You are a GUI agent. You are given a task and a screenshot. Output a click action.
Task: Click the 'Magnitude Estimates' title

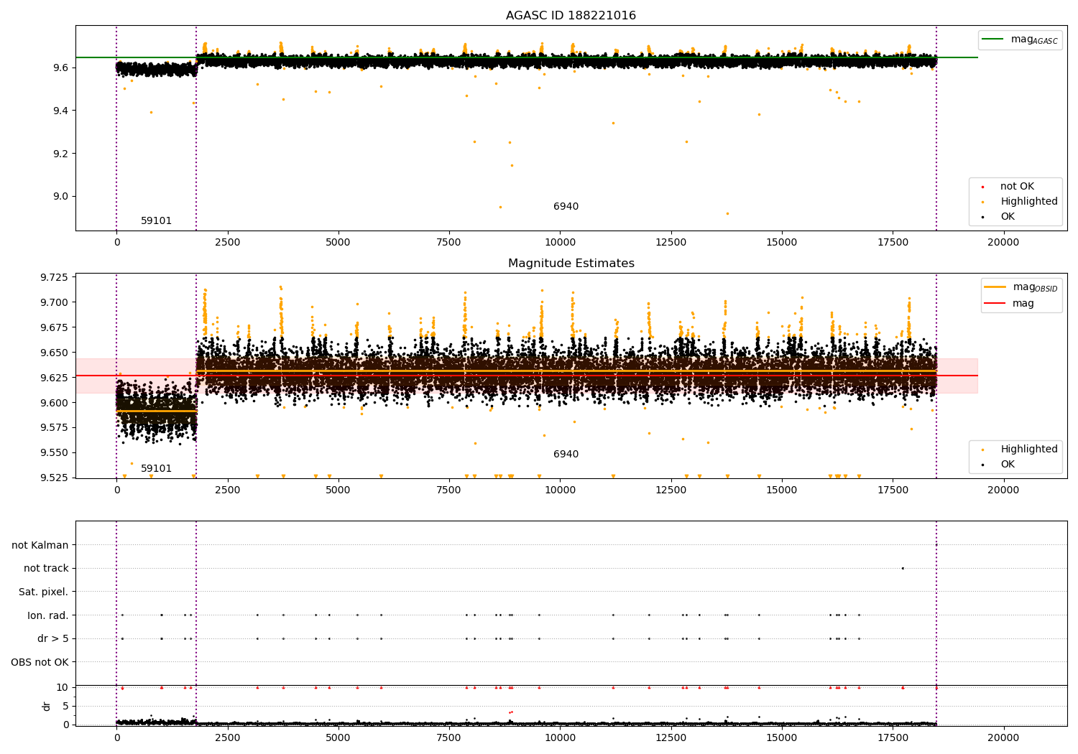tap(571, 264)
